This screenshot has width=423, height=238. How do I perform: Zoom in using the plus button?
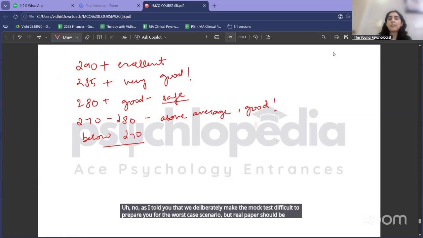click(207, 37)
